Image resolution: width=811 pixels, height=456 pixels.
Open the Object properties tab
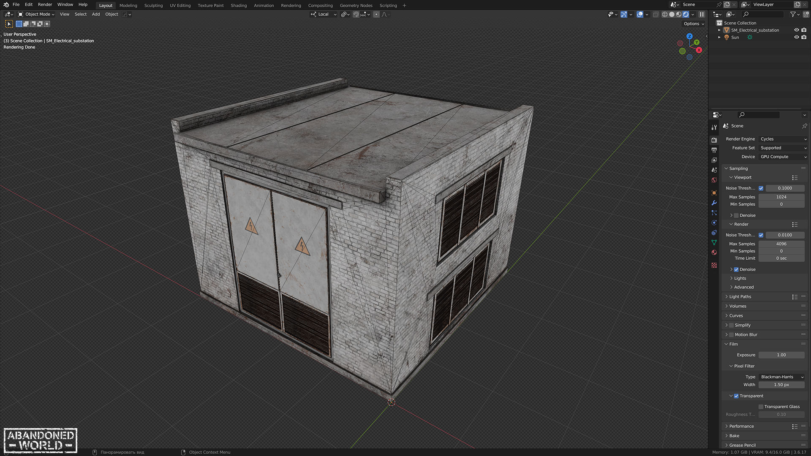pos(714,193)
